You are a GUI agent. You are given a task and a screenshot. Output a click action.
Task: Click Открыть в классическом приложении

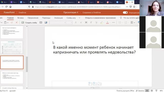[x=100, y=18]
